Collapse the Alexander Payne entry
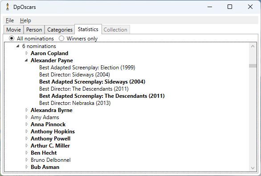261x176 pixels. 26,60
